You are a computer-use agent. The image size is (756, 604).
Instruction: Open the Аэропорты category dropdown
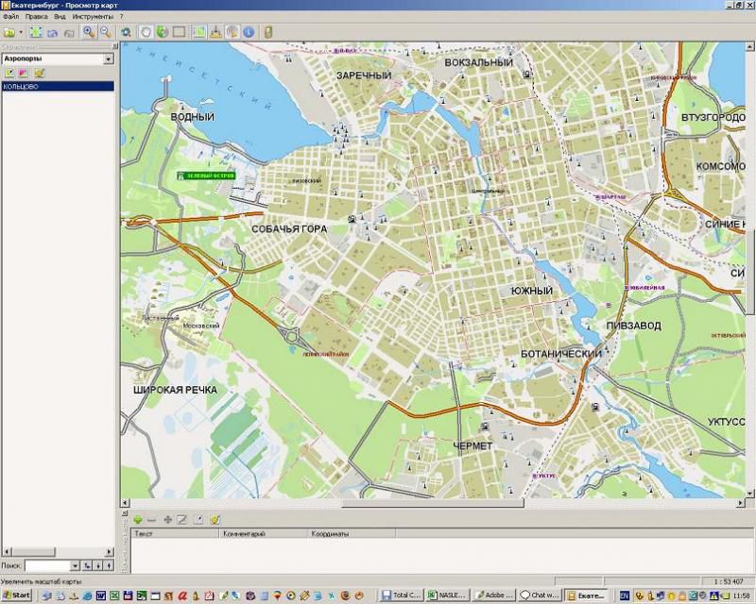[x=109, y=59]
